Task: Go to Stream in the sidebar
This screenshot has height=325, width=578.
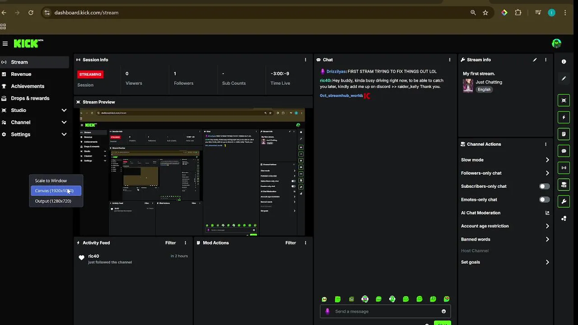Action: (34, 62)
